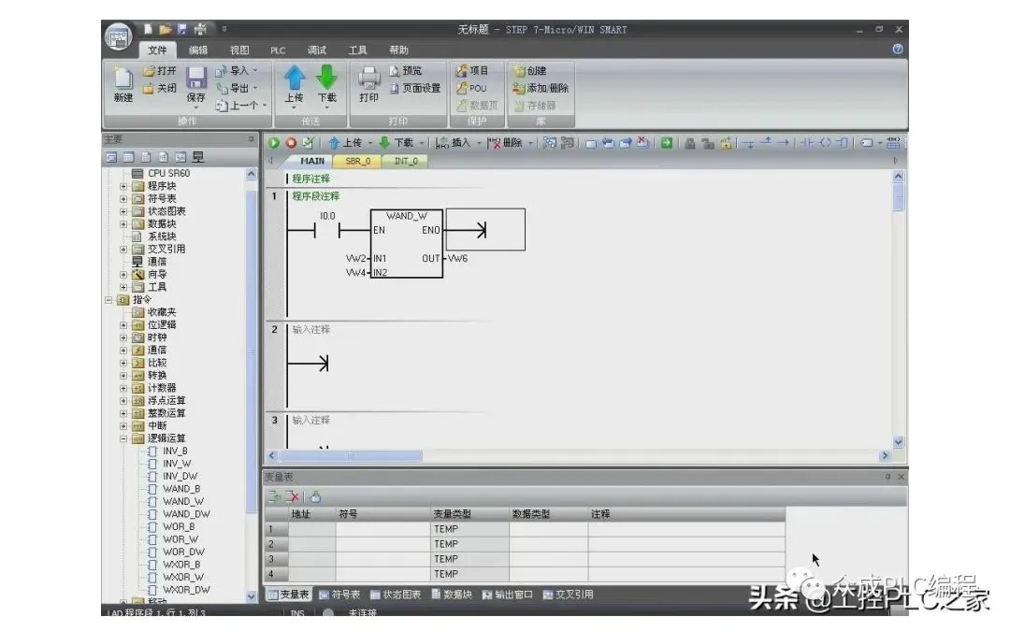1010x631 pixels.
Task: Open the PLC ribbon tab
Action: 278,50
